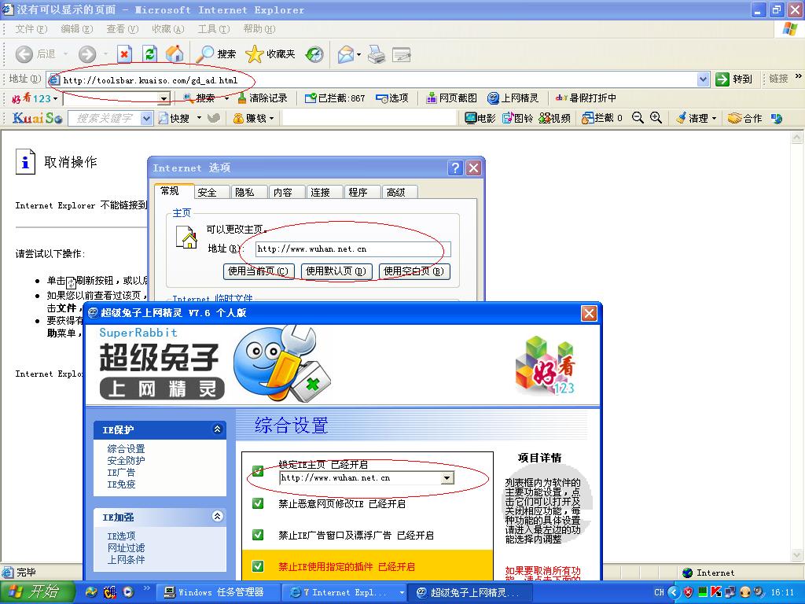Viewport: 805px width, 604px height.
Task: Open the History icon in IE toolbar
Action: tap(314, 54)
